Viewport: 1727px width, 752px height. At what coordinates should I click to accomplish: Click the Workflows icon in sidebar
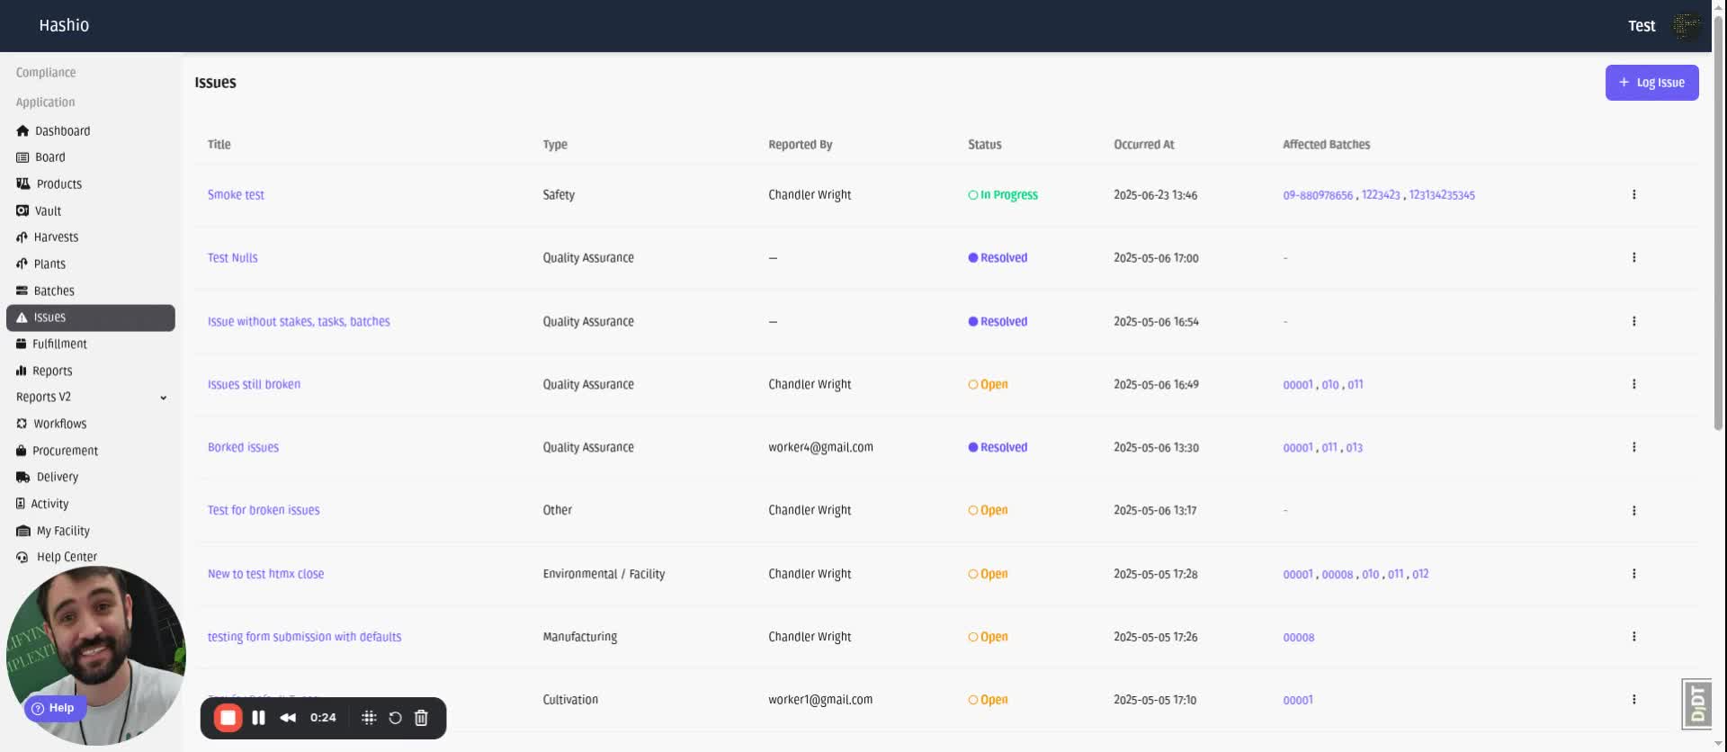click(22, 424)
